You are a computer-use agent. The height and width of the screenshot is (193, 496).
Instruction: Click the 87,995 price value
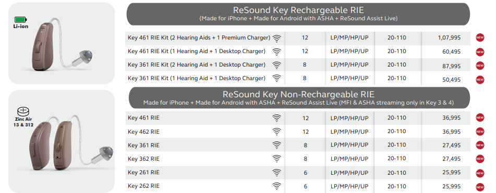coord(451,66)
